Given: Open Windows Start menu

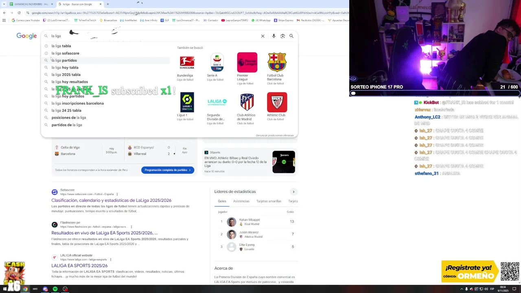Looking at the screenshot, I should tap(5, 289).
